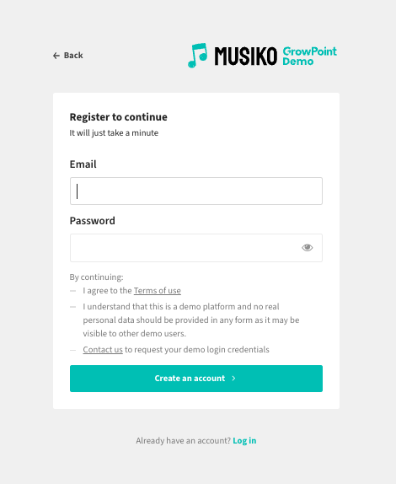Click the Musiko music note logo
Viewport: 396px width, 484px height.
pos(197,56)
